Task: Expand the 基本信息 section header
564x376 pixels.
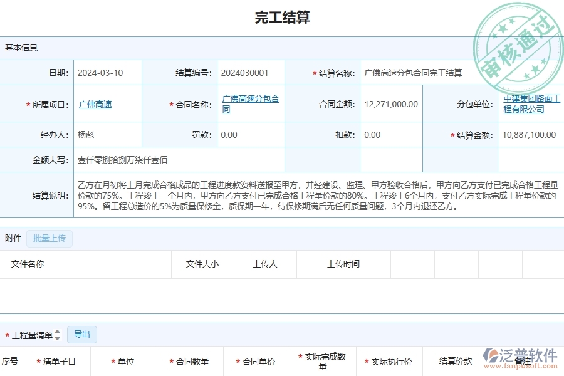Action: pos(21,48)
